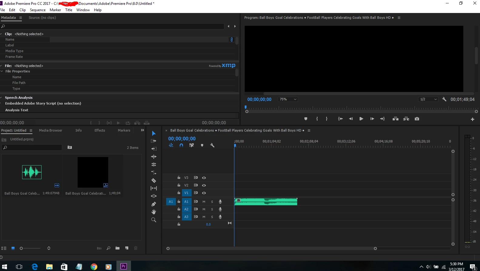Go to In point in Program monitor
The image size is (480, 271).
341,119
